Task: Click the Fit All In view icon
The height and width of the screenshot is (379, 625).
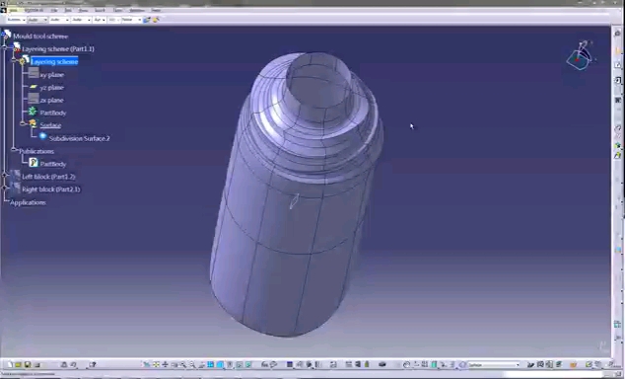Action: (156, 364)
